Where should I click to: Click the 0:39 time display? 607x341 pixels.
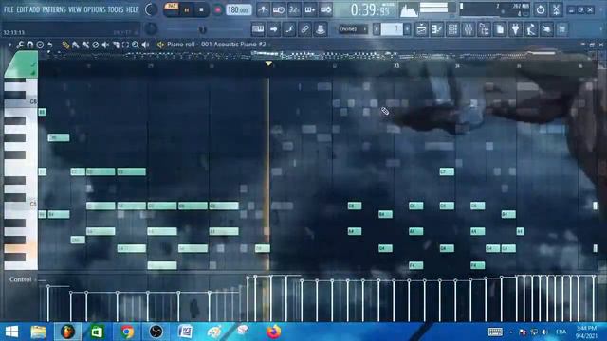370,10
